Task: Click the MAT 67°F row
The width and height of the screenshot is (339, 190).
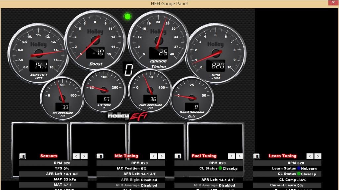Action: click(53, 185)
